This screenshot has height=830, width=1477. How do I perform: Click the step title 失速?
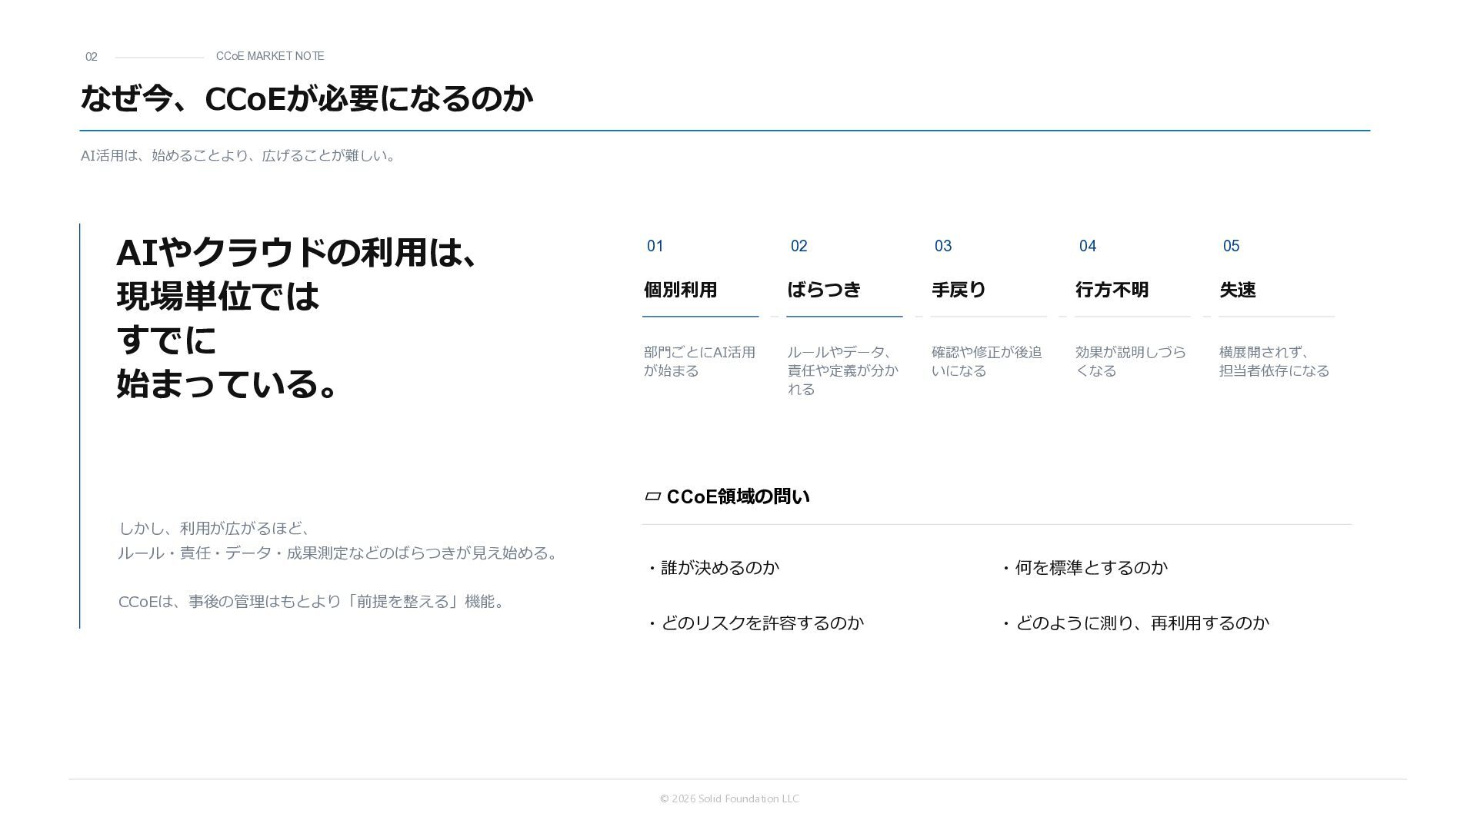pos(1238,290)
